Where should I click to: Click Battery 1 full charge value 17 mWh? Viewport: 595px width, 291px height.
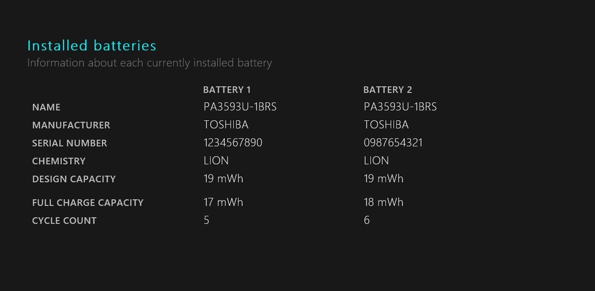224,202
